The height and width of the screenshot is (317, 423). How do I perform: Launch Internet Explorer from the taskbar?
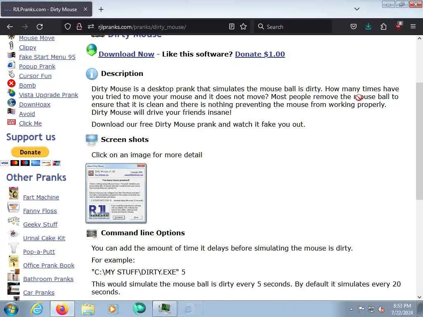pyautogui.click(x=37, y=309)
